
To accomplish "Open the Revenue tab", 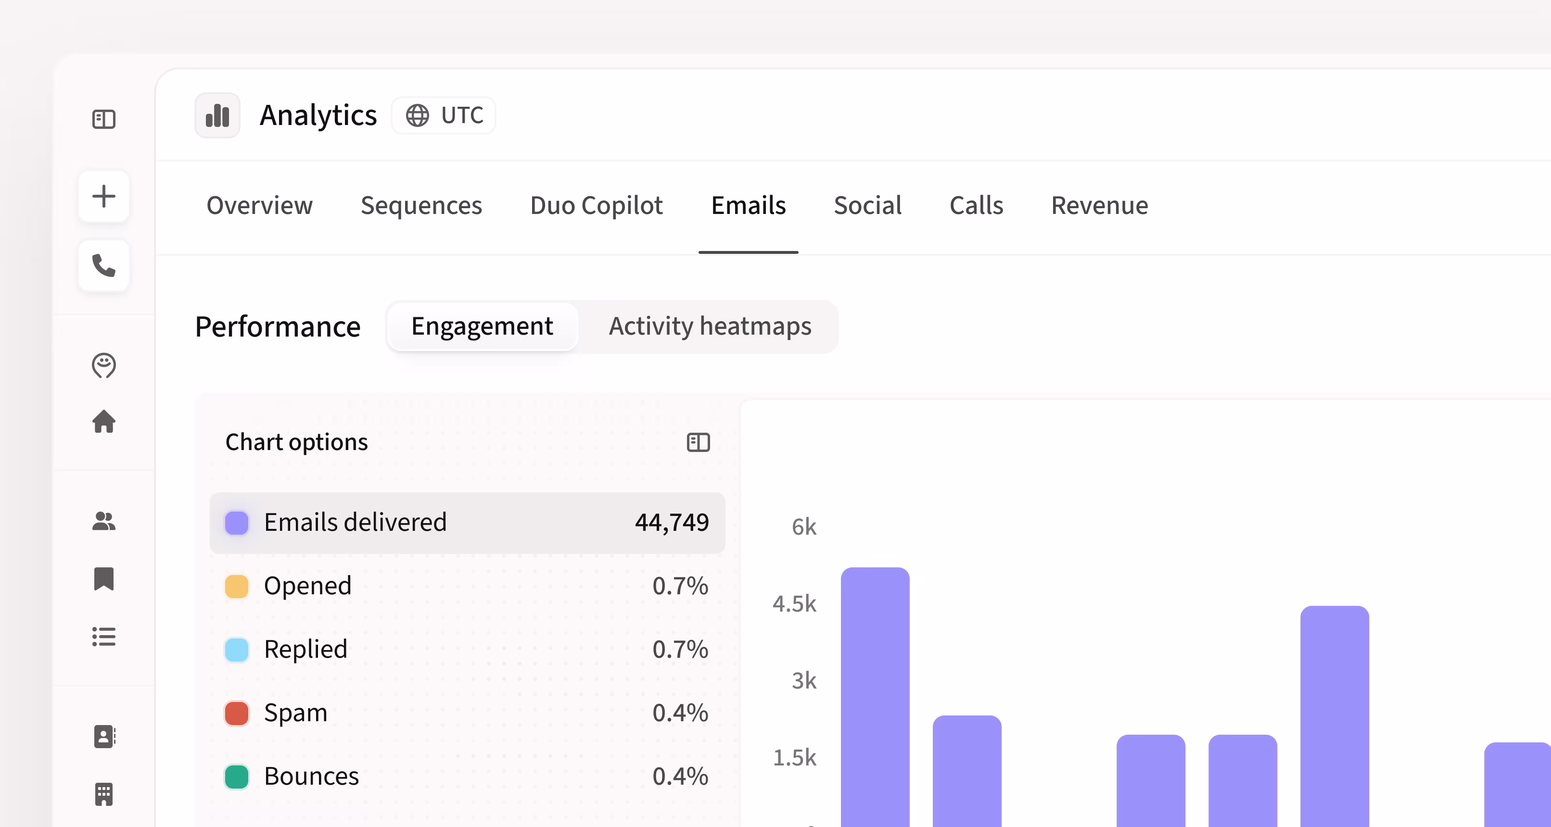I will point(1099,205).
